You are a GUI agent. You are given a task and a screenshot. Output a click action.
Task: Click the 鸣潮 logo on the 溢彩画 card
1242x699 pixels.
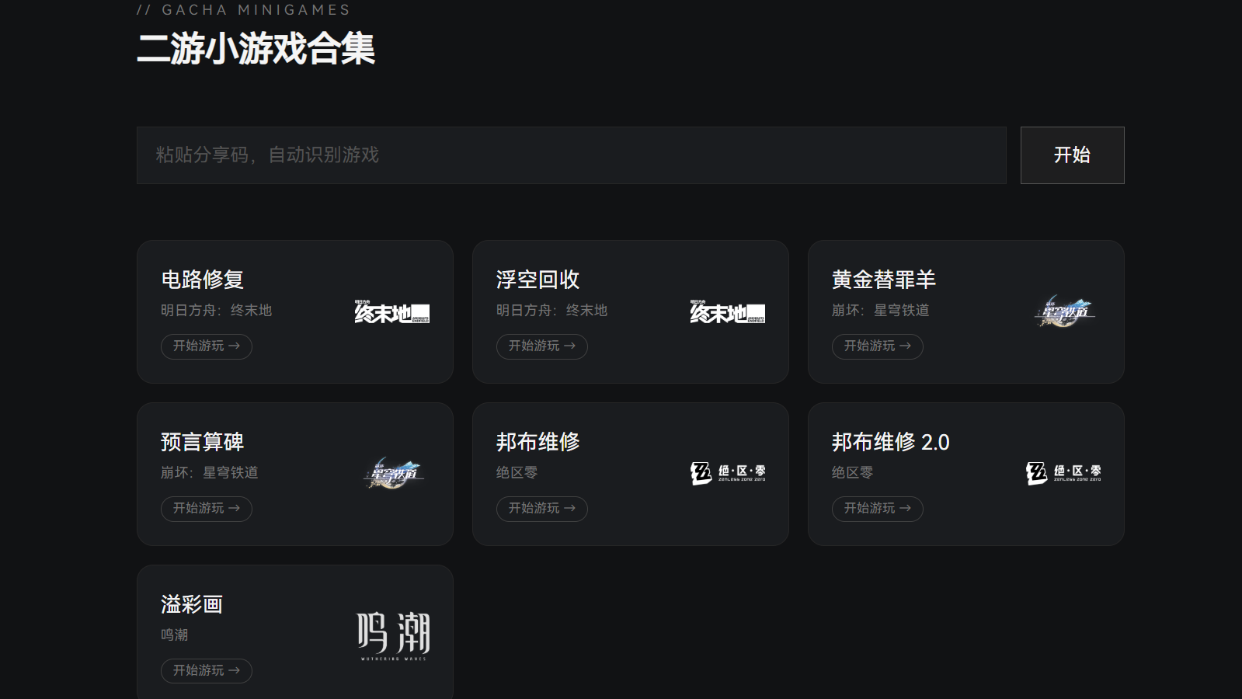(393, 636)
